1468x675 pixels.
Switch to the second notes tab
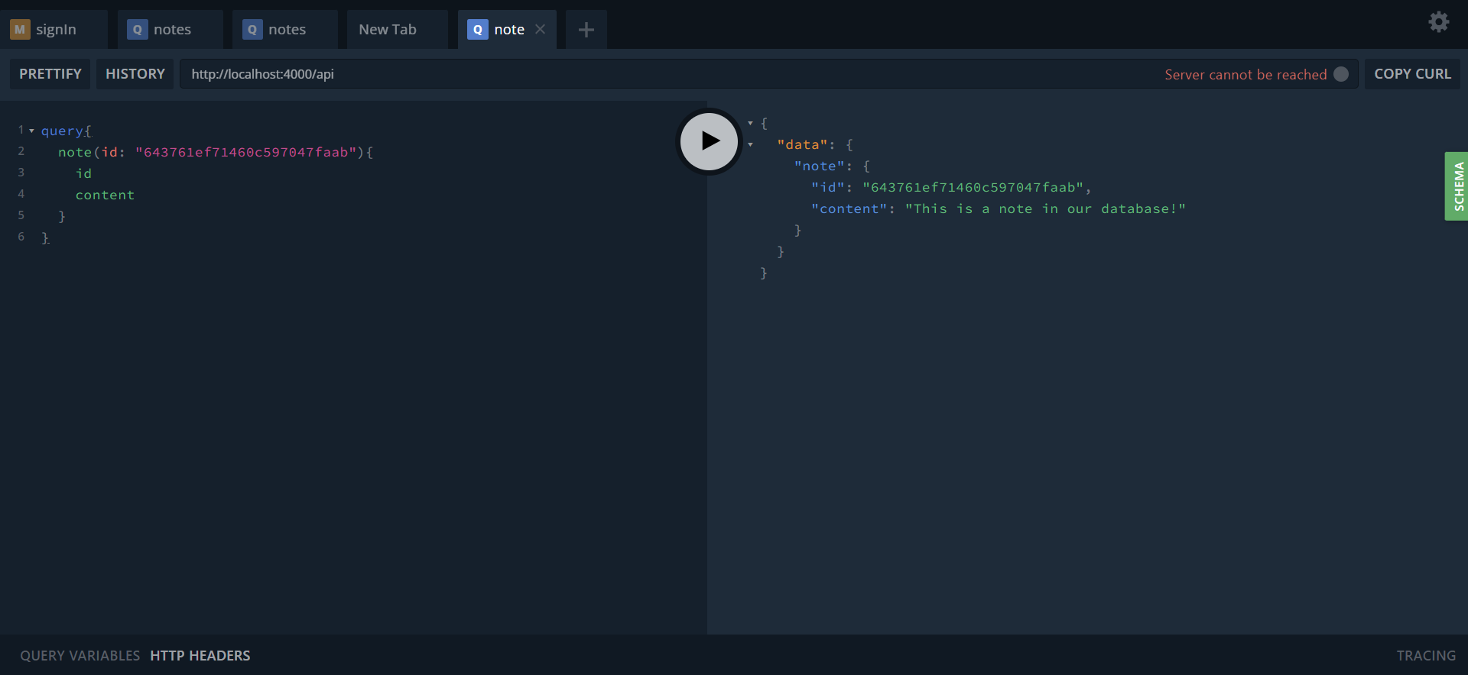pyautogui.click(x=285, y=30)
